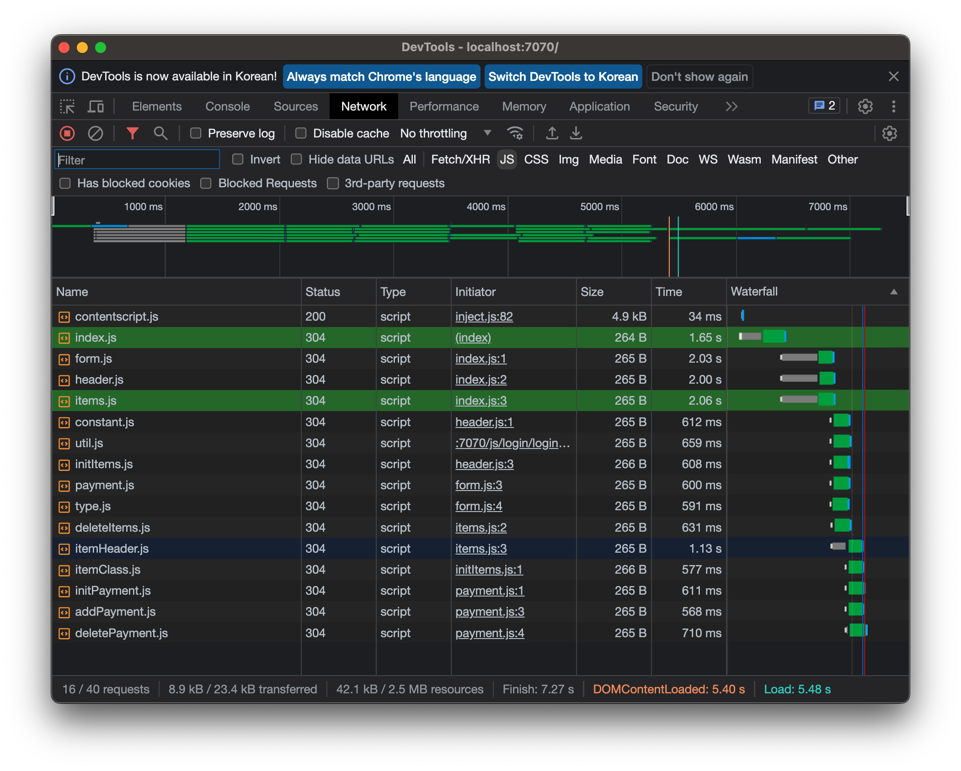Select the JS filter tab
Viewport: 961px width, 771px height.
point(507,160)
